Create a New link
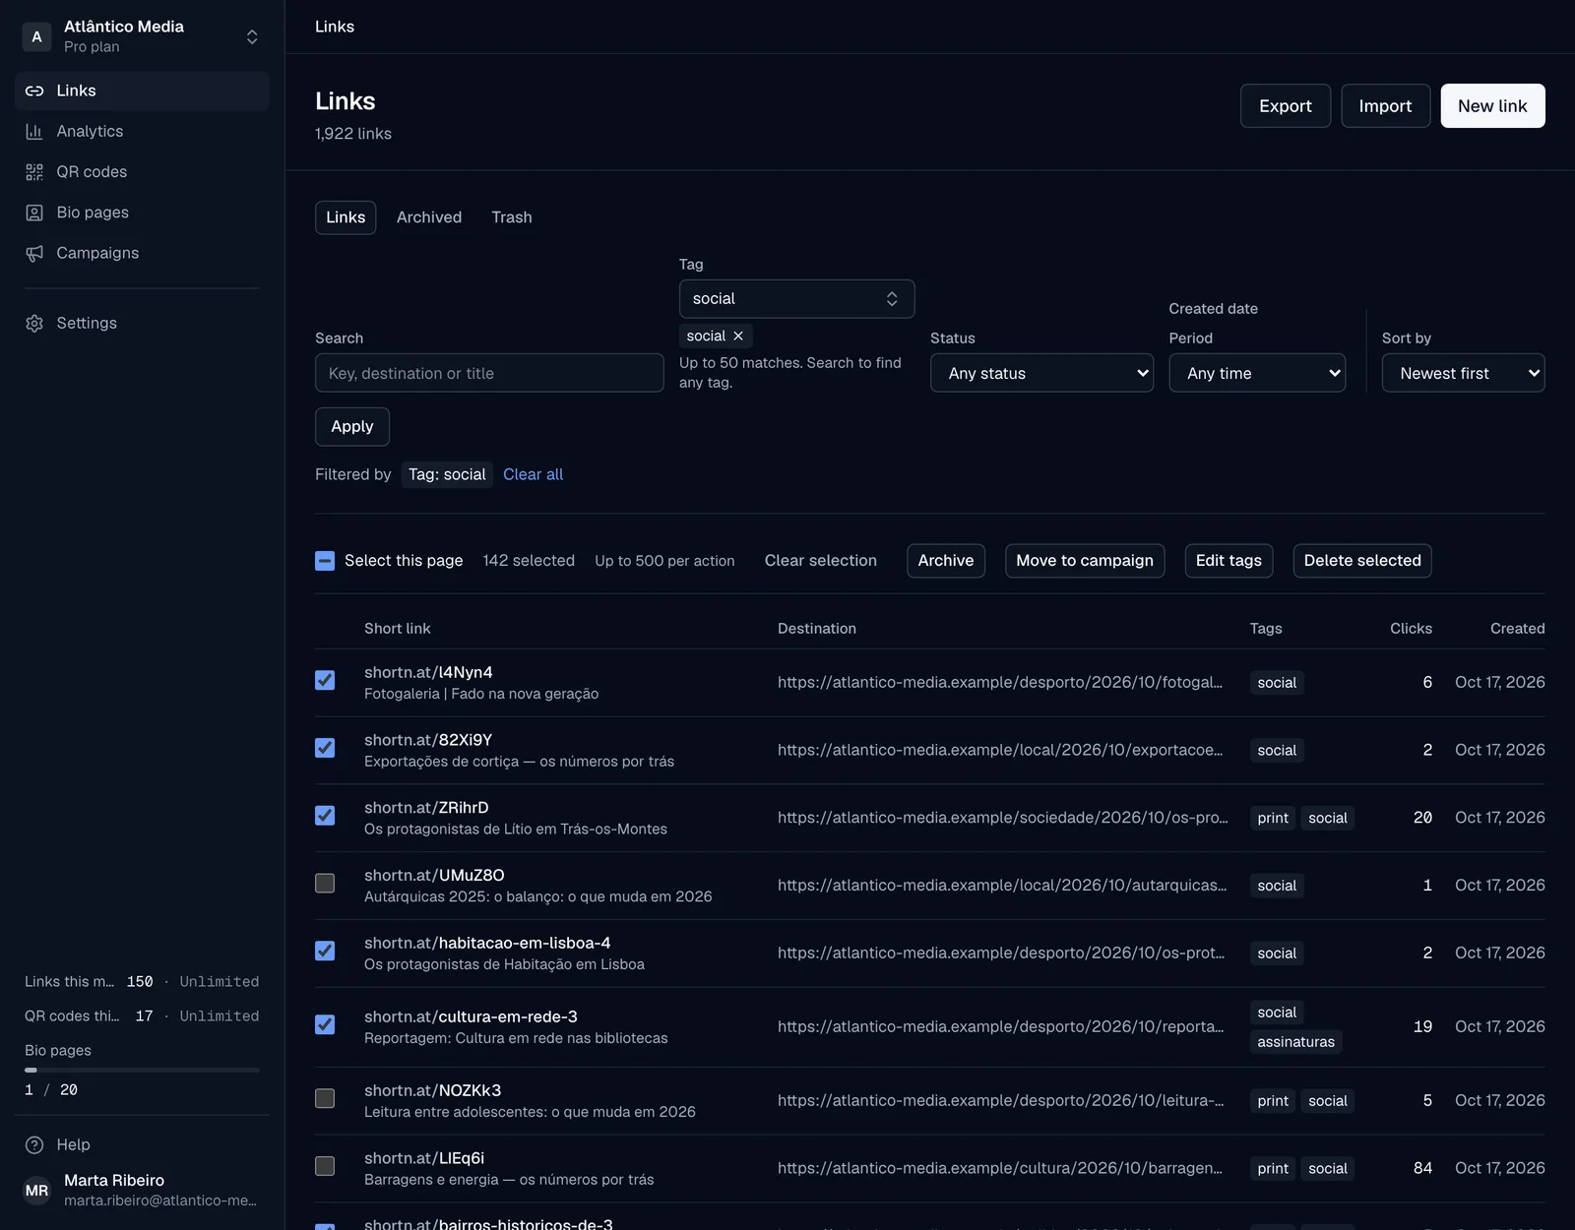The width and height of the screenshot is (1575, 1230). tap(1492, 105)
